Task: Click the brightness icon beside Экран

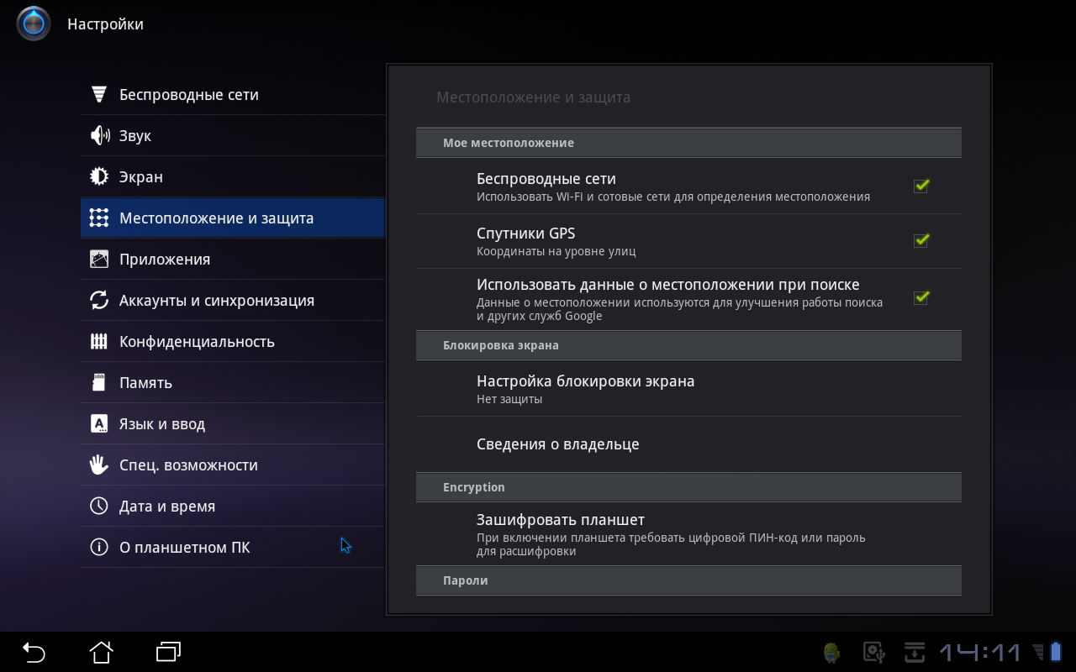Action: (99, 176)
